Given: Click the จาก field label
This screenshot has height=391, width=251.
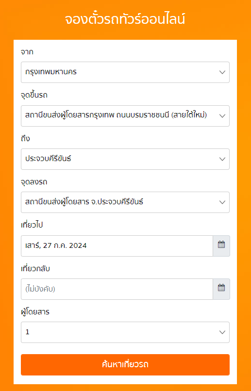Looking at the screenshot, I should coord(27,52).
